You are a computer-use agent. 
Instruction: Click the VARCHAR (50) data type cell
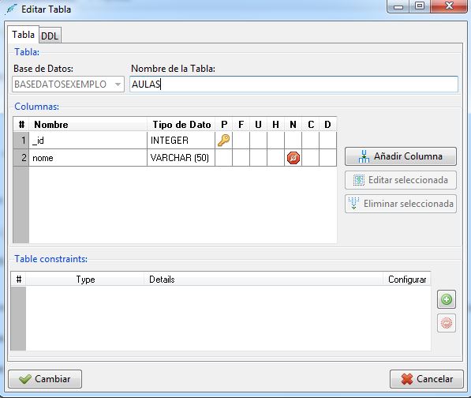(181, 158)
